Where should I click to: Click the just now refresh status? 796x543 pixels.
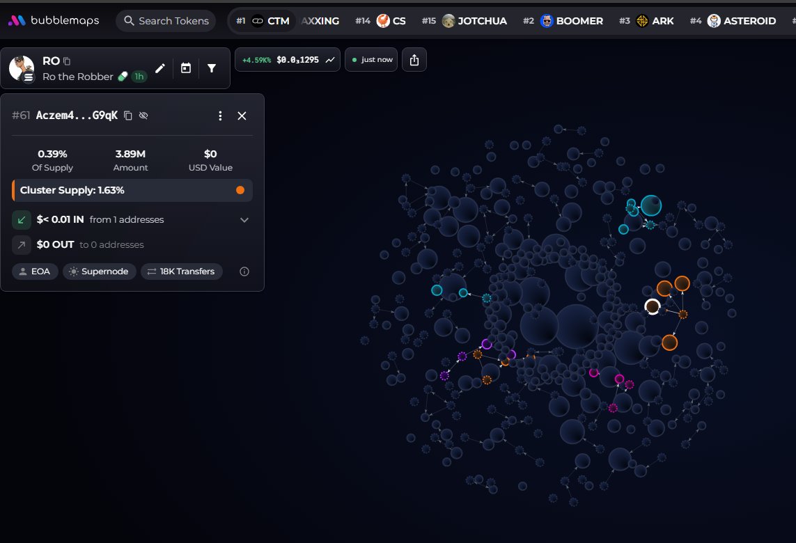tap(371, 59)
